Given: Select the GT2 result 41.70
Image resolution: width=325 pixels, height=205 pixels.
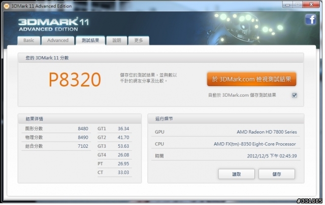Looking at the screenshot, I should click(123, 137).
